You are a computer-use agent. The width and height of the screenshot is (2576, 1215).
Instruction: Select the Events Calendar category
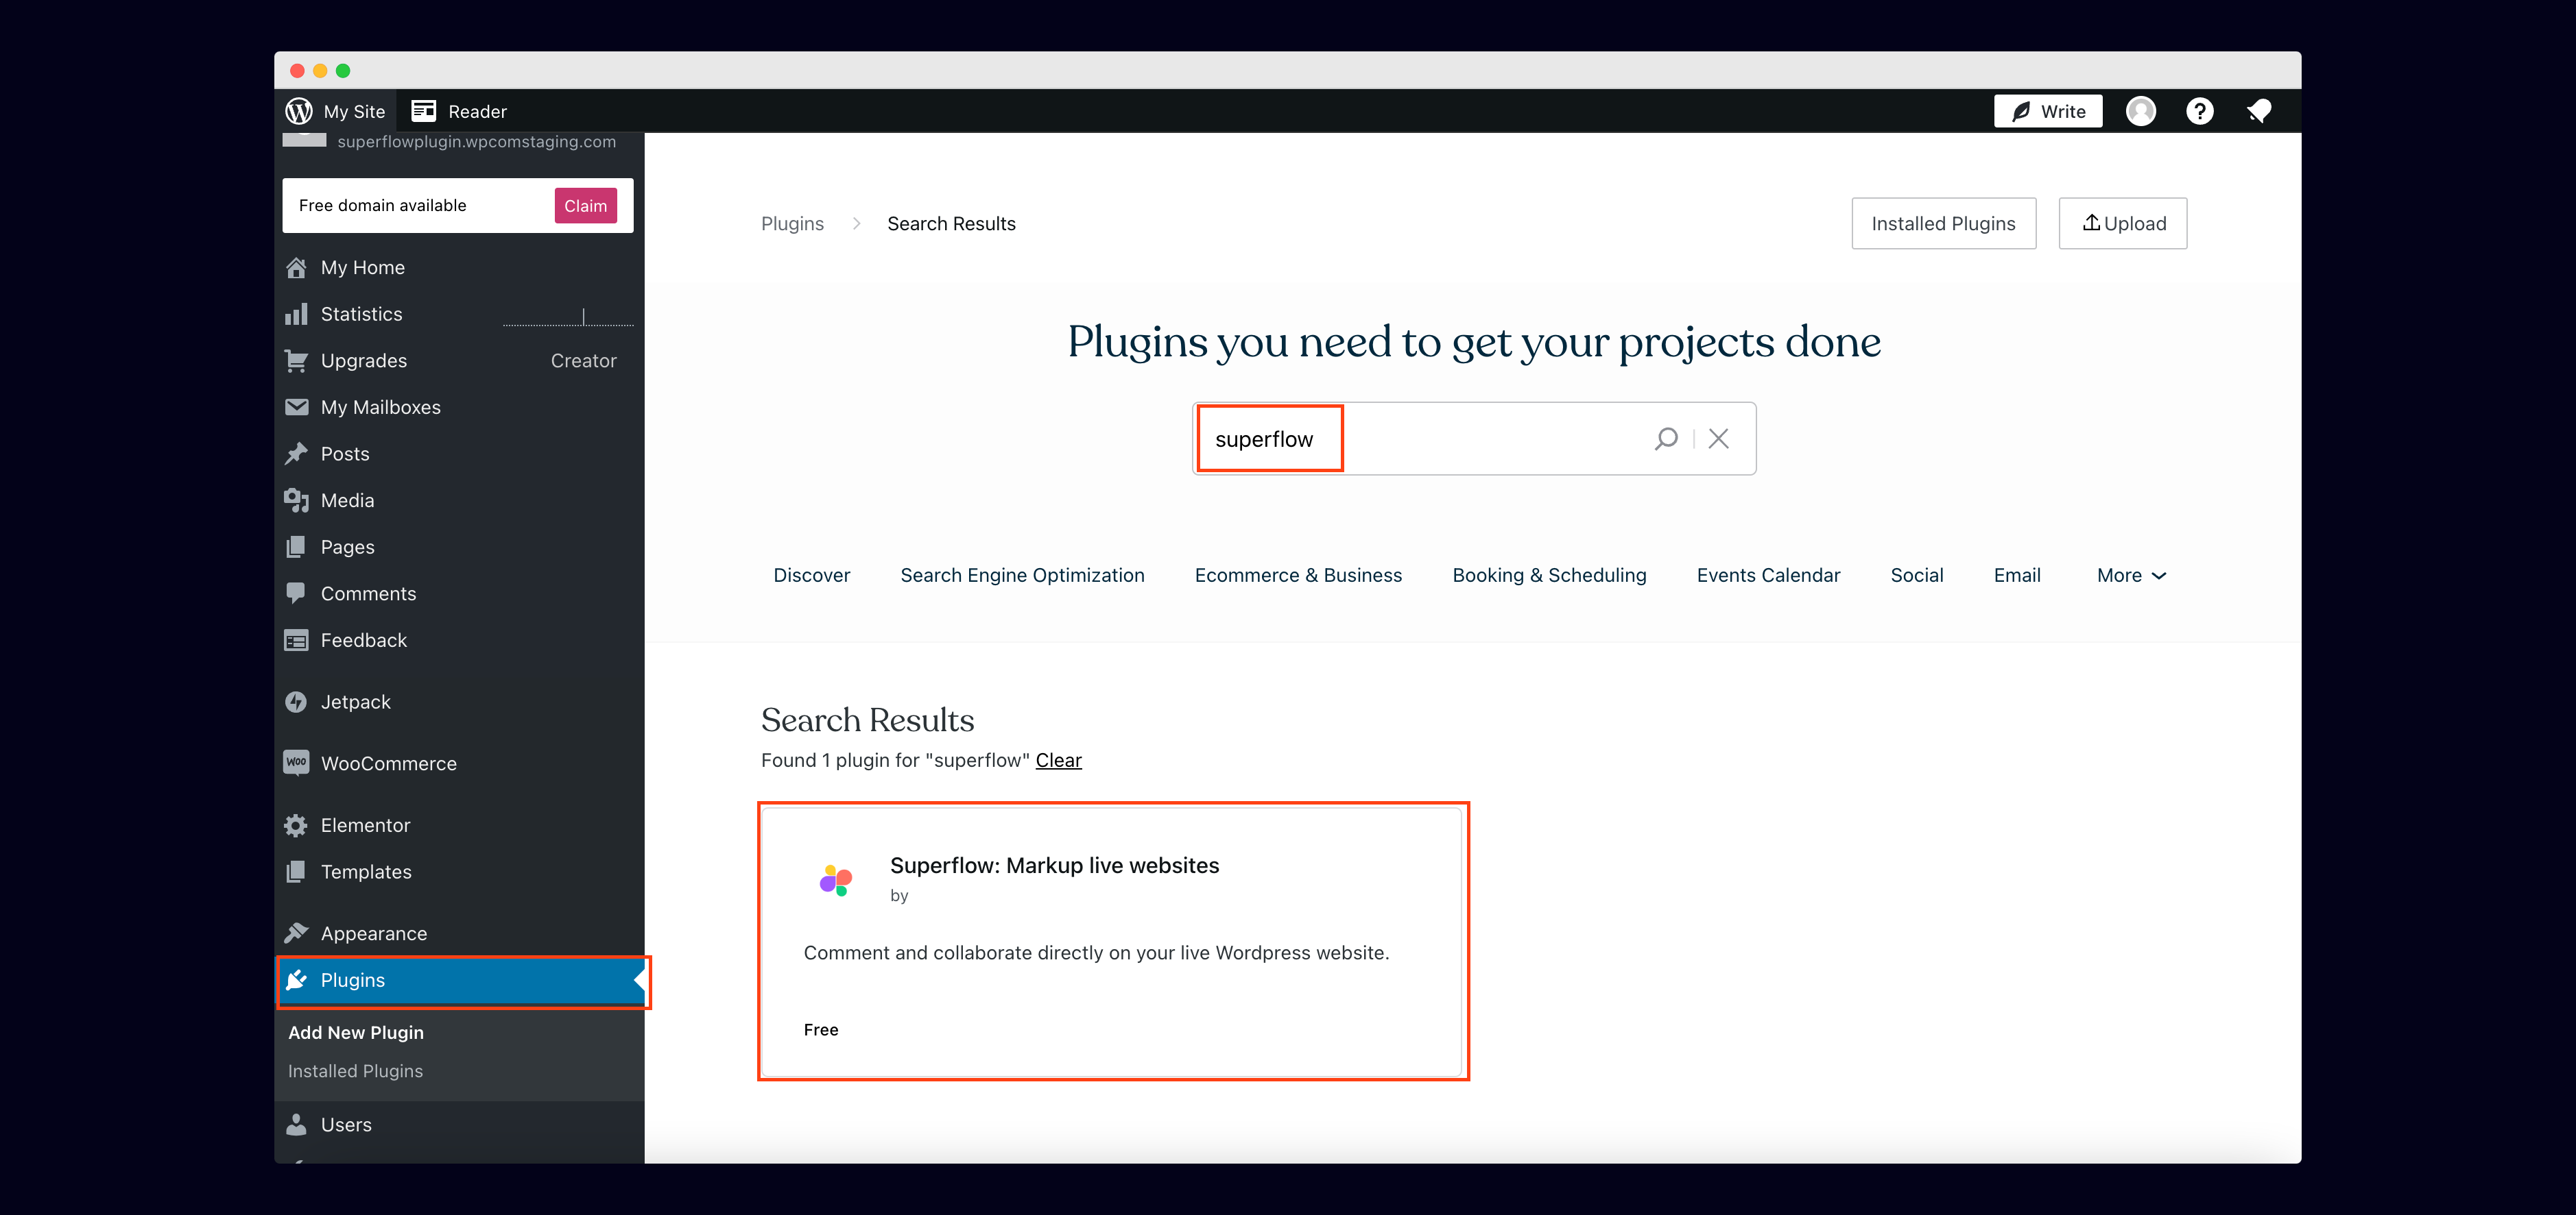click(x=1768, y=576)
